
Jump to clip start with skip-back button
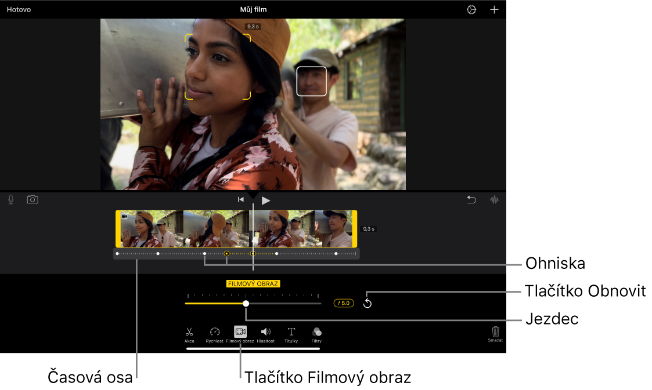pos(241,199)
